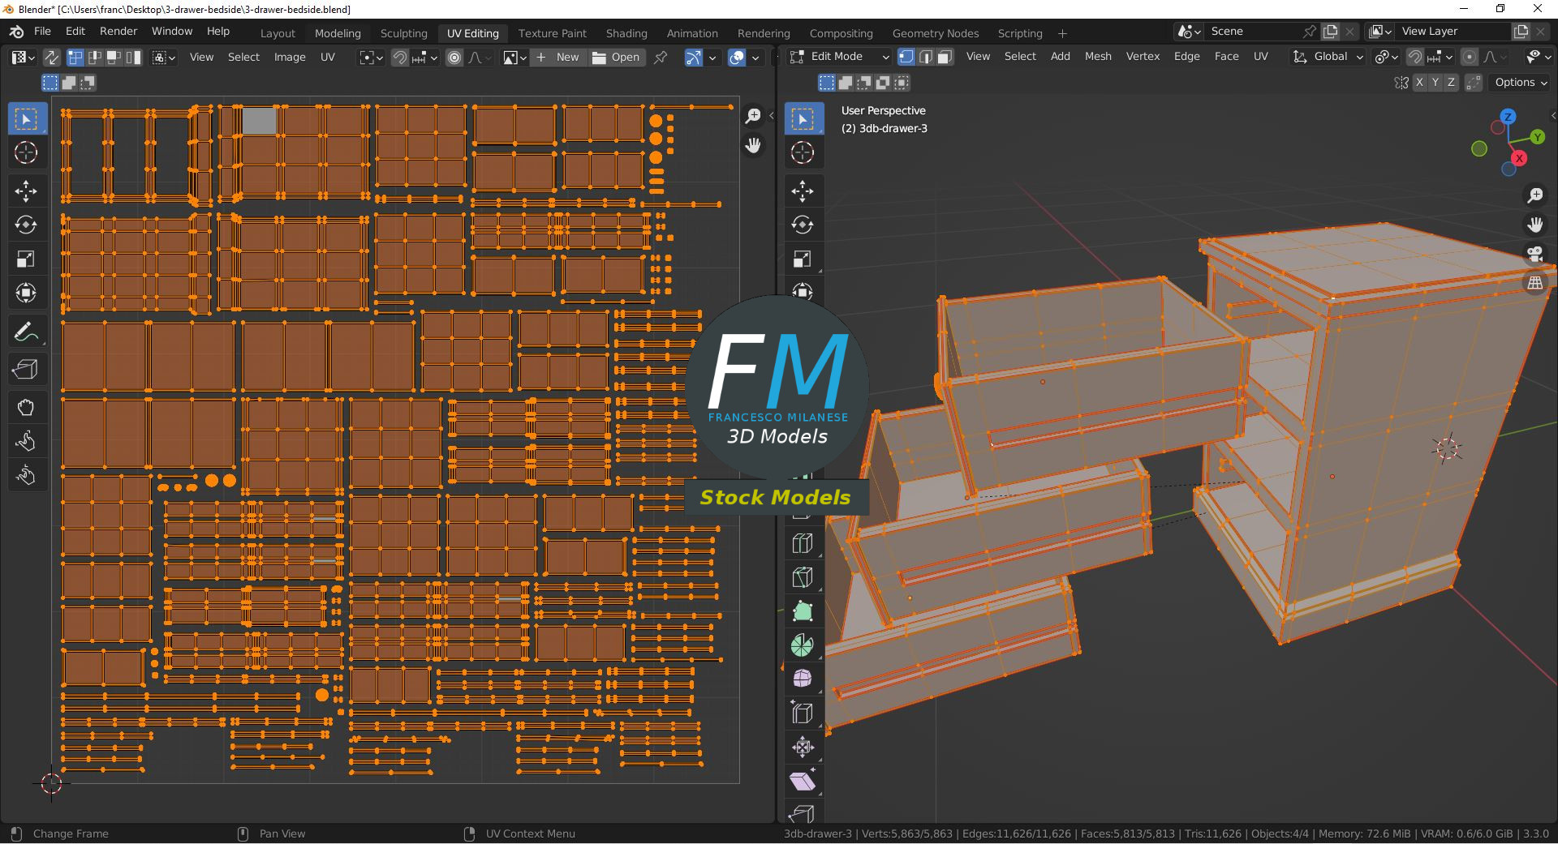Open the Render menu
The width and height of the screenshot is (1558, 844).
click(x=118, y=31)
